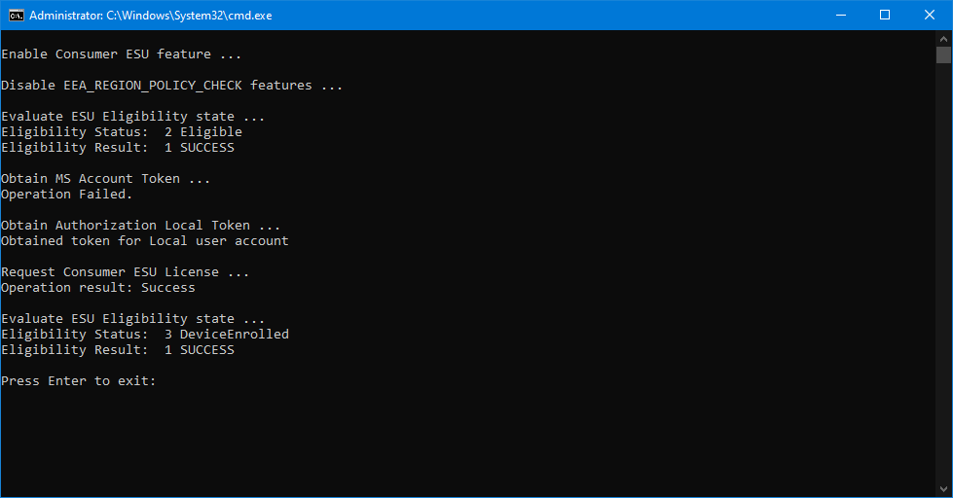Click the 'Eligibility Status: 2 Eligible' line
The width and height of the screenshot is (953, 498).
[x=121, y=132]
